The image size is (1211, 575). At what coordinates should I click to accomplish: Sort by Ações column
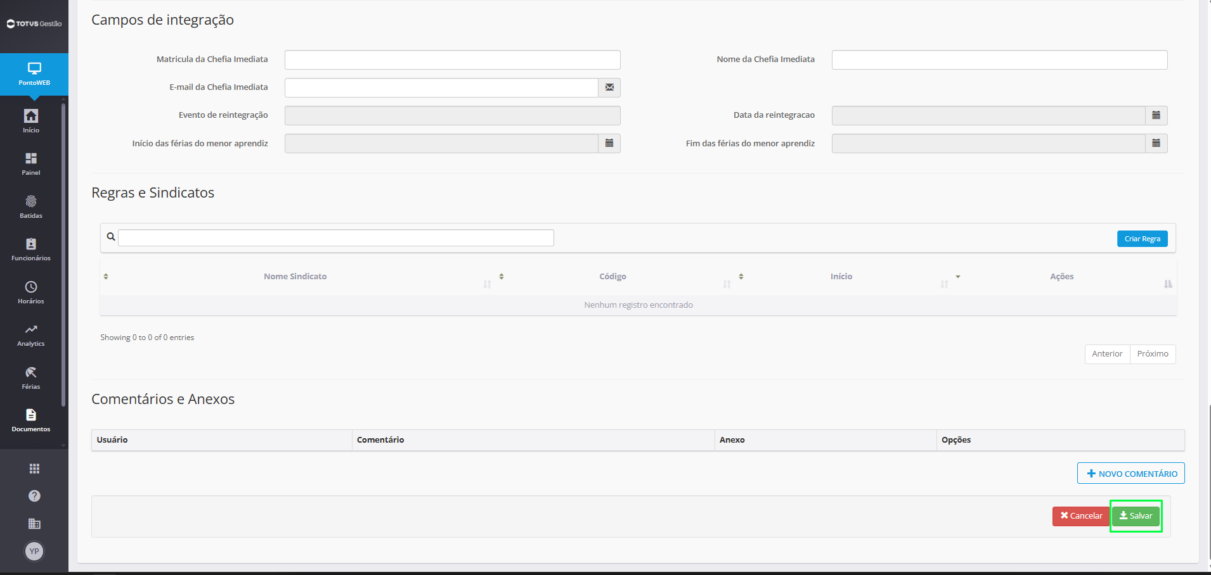click(1062, 277)
